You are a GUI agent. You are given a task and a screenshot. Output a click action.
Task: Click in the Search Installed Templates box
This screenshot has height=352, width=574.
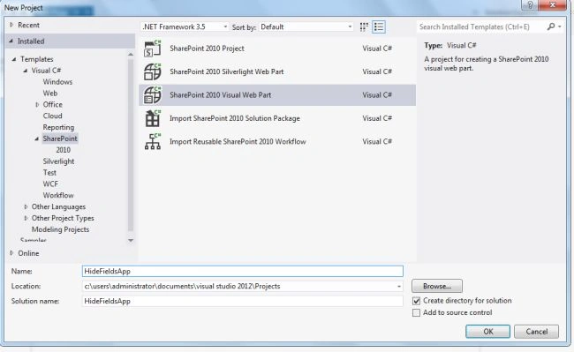click(x=480, y=26)
